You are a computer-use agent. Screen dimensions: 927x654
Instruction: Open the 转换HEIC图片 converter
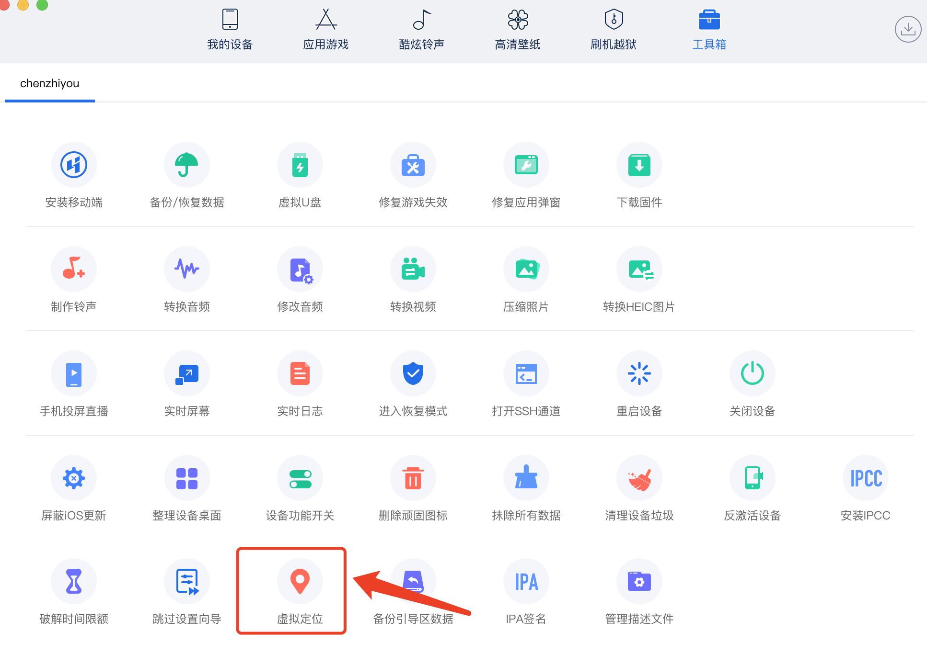tap(639, 269)
